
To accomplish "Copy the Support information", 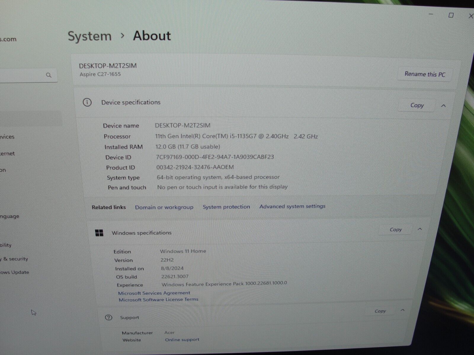I will (380, 311).
